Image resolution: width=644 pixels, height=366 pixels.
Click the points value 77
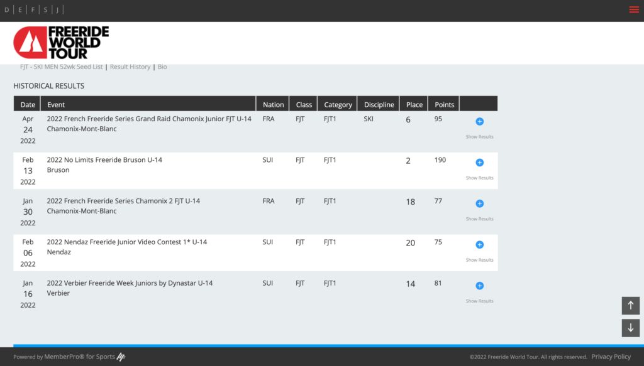click(438, 201)
